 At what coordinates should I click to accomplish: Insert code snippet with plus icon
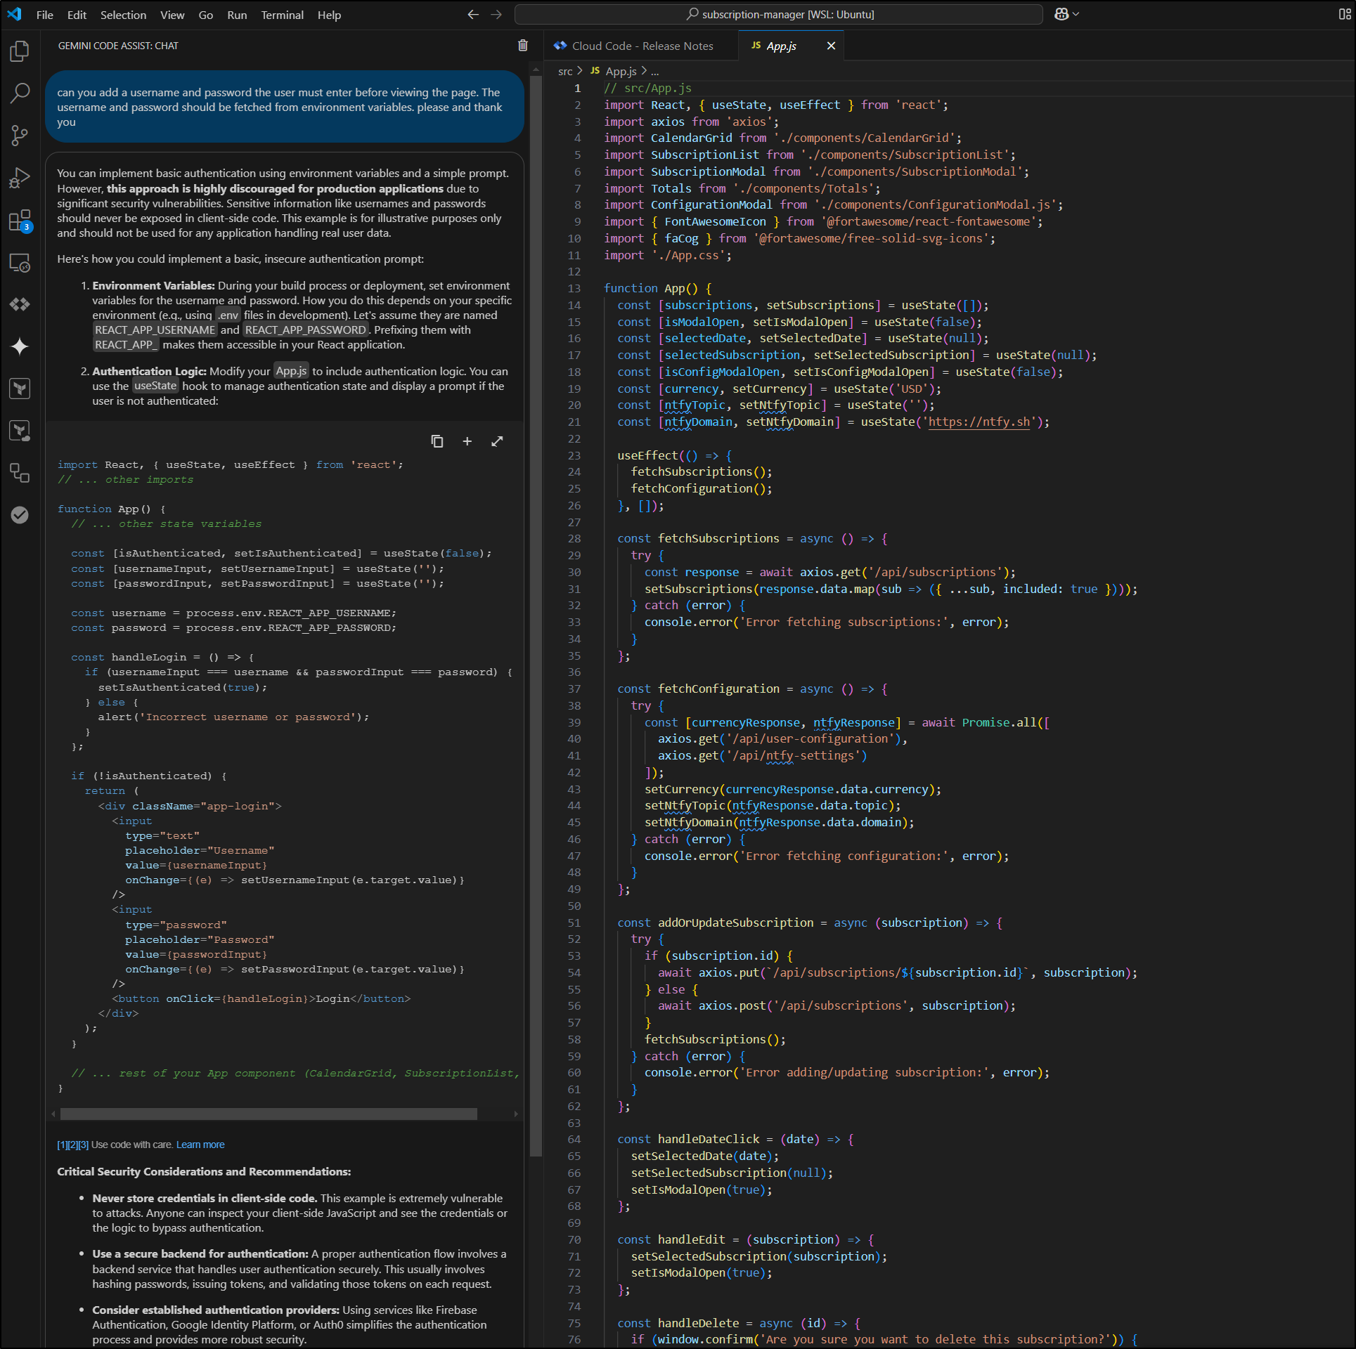467,441
